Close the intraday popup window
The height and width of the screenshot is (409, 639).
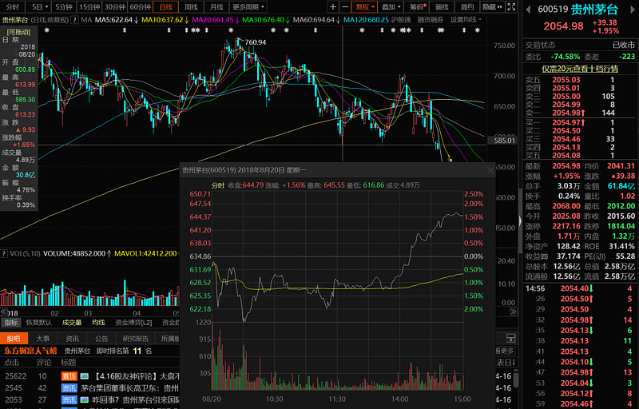[x=490, y=170]
